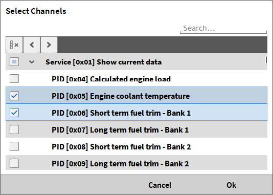Check PID [0x09] Long term fuel trim box
The image size is (273, 195).
pyautogui.click(x=14, y=163)
